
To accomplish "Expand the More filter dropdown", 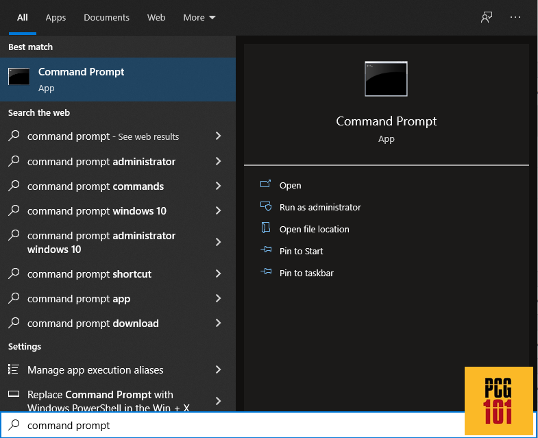I will (199, 18).
